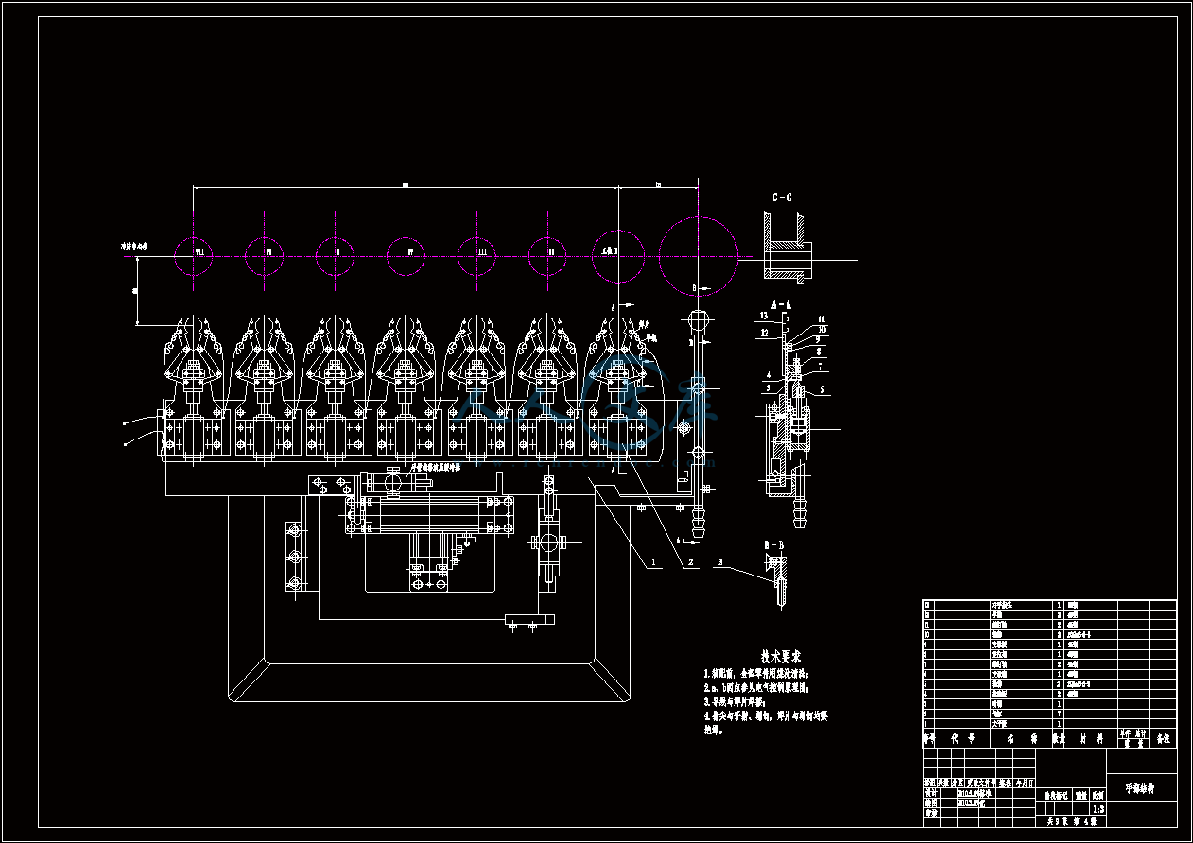Click the 技术要求 heading text
This screenshot has height=843, width=1193.
[x=781, y=656]
